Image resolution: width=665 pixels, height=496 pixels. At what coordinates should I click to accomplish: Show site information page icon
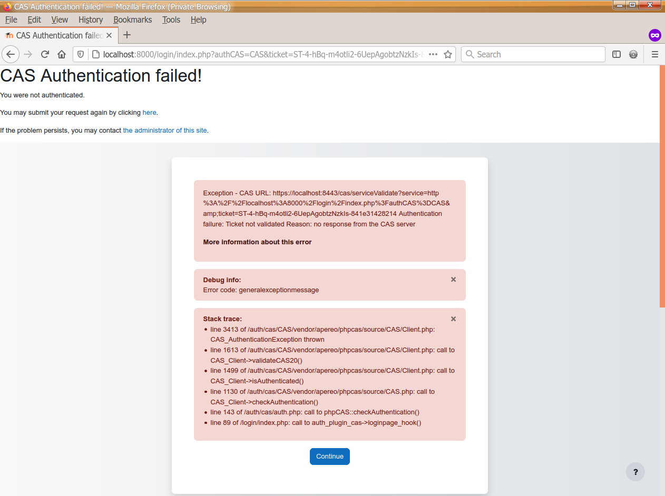pyautogui.click(x=95, y=54)
